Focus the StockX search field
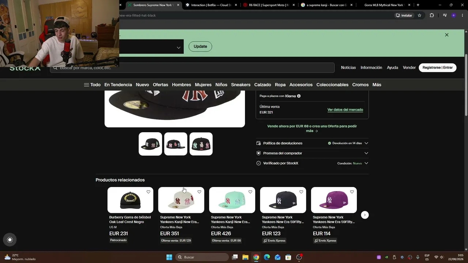468x263 pixels. tap(192, 68)
